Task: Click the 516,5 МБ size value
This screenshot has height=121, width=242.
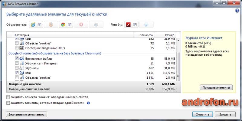Action: tap(169, 73)
